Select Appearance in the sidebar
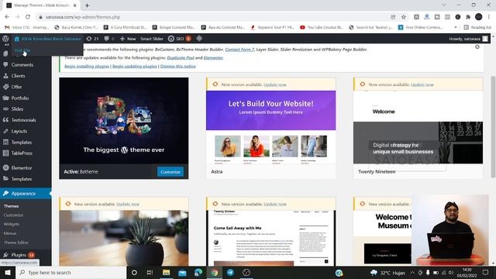 coord(26,193)
